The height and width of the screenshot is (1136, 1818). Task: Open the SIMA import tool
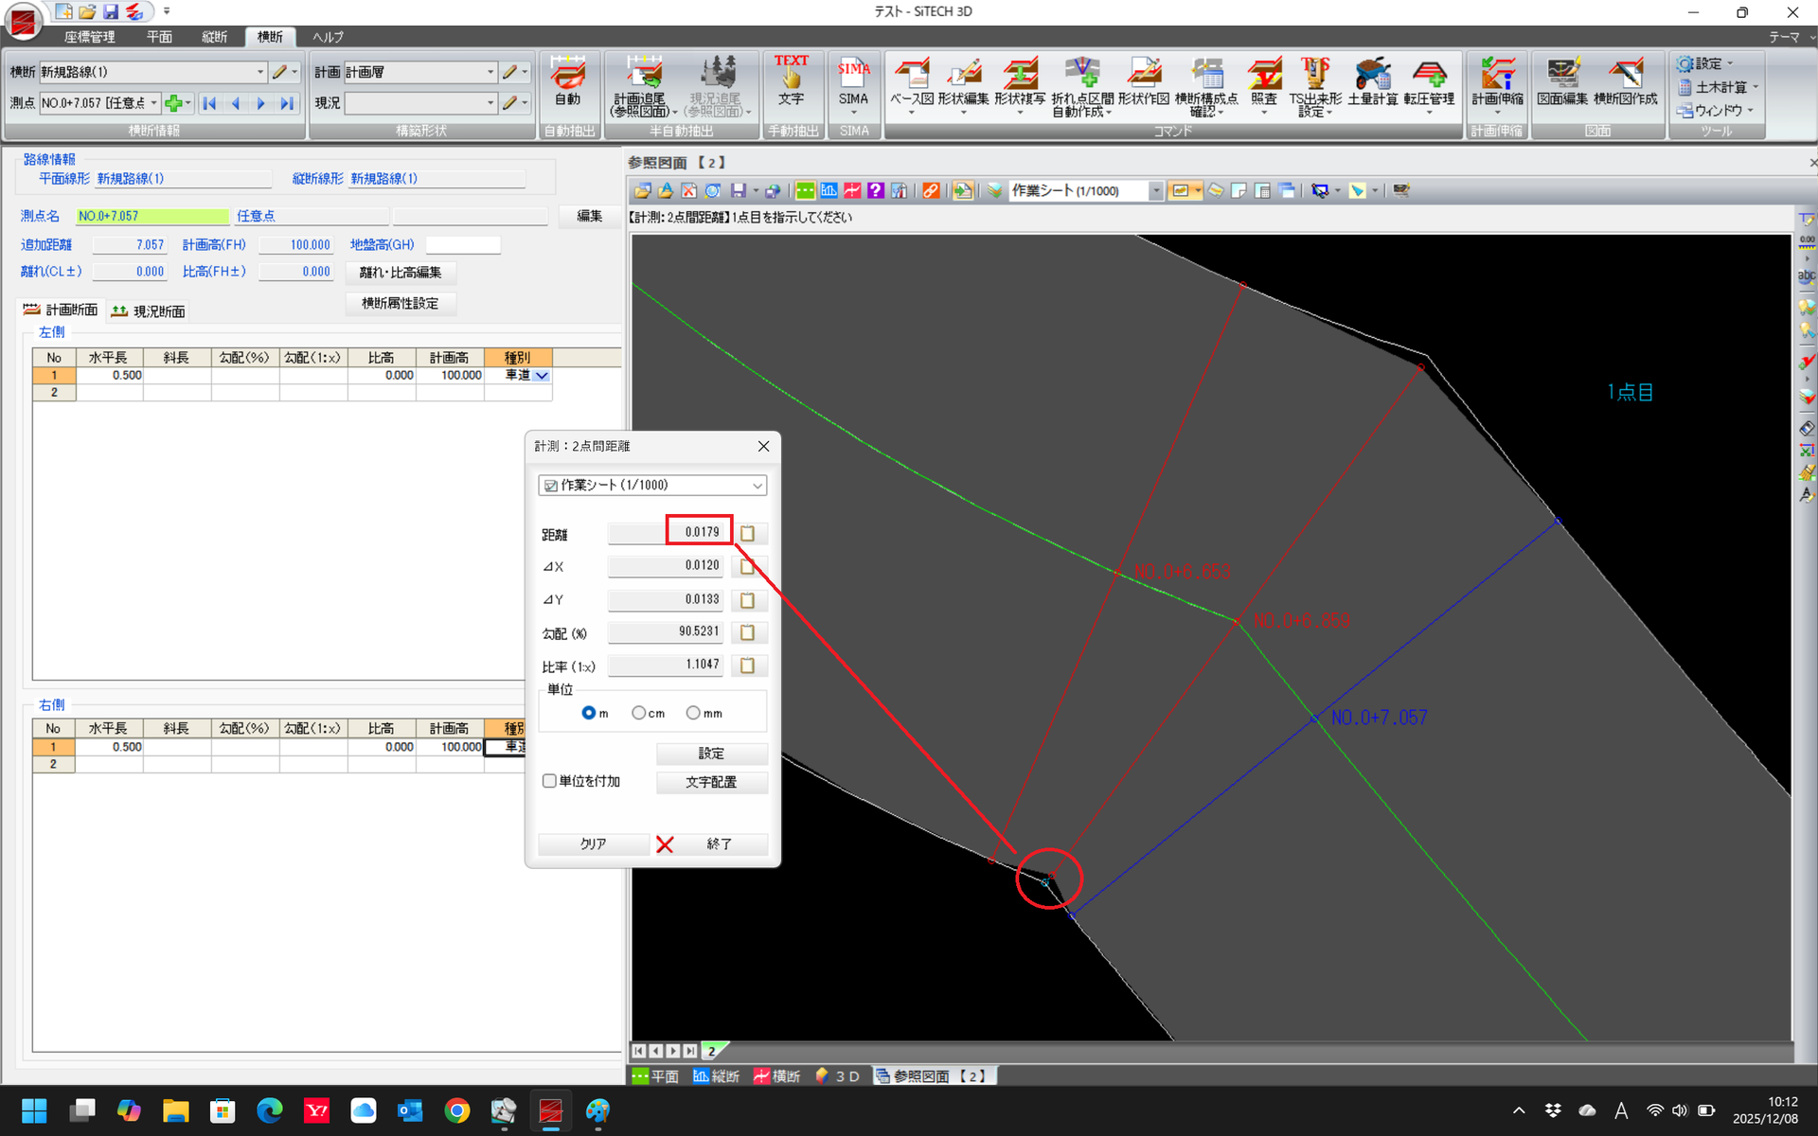[x=852, y=81]
